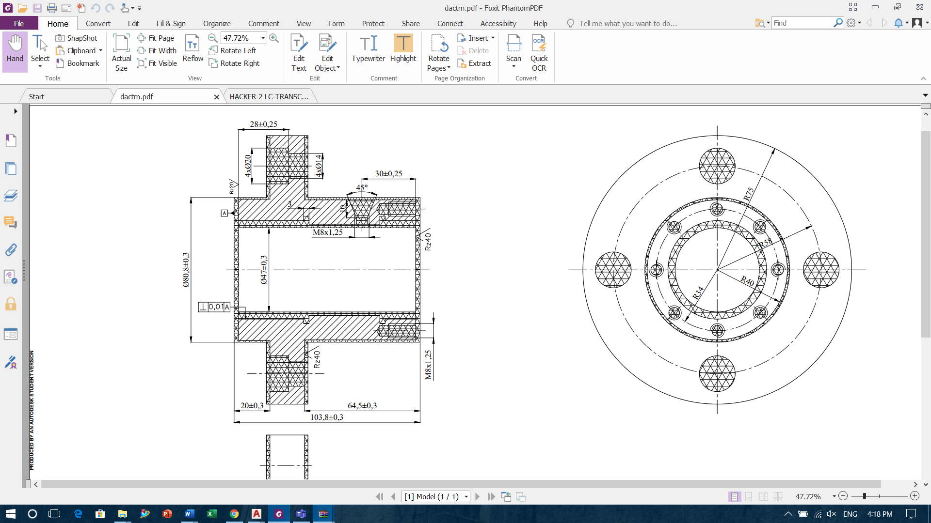Close the dactm.pdf tab
Screen dimensions: 931x523
pos(216,97)
